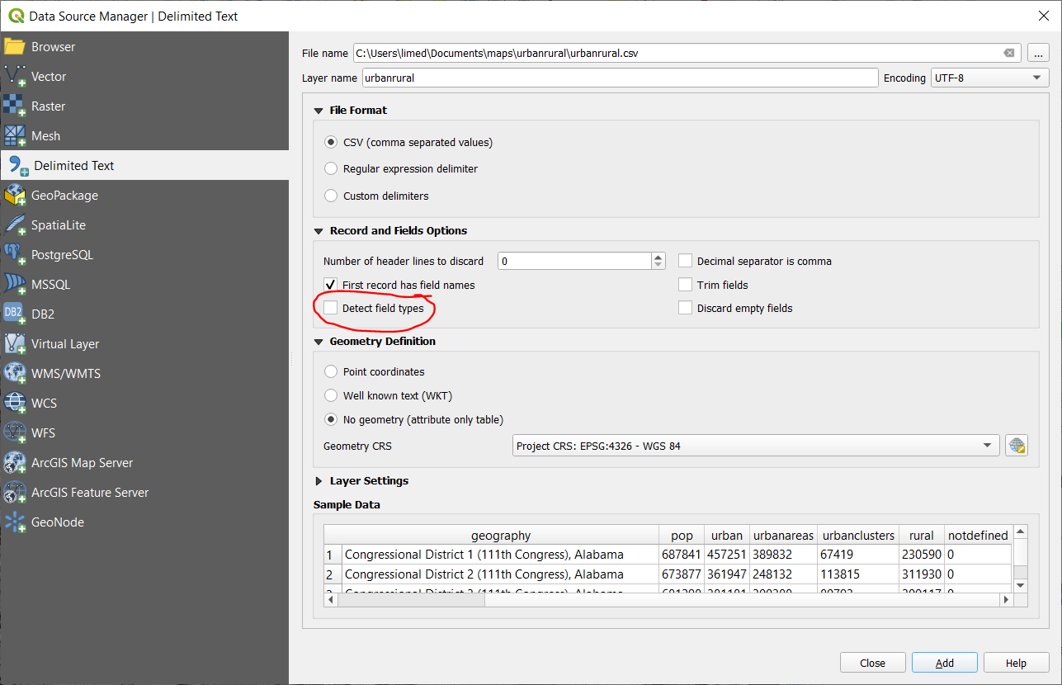Screen dimensions: 1062x685
Task: Click the Raster checkerboard icon
Action: tap(15, 106)
